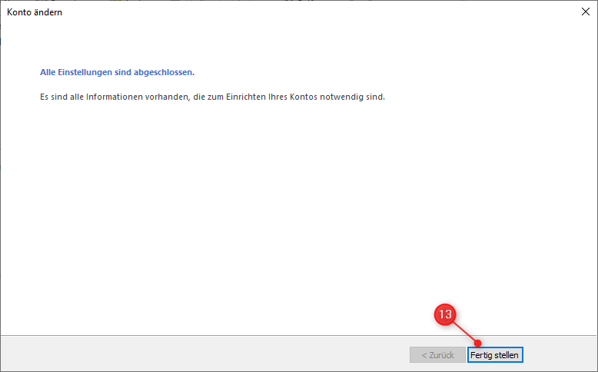Image resolution: width=598 pixels, height=372 pixels.
Task: Click the Konto ändern window title
Action: coord(35,12)
